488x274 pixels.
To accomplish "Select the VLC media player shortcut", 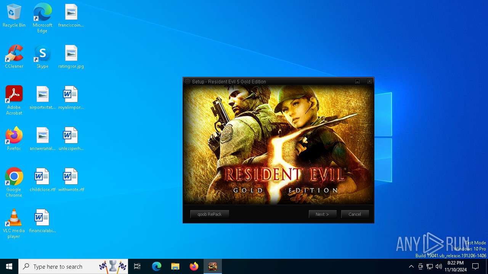I will coord(14,224).
